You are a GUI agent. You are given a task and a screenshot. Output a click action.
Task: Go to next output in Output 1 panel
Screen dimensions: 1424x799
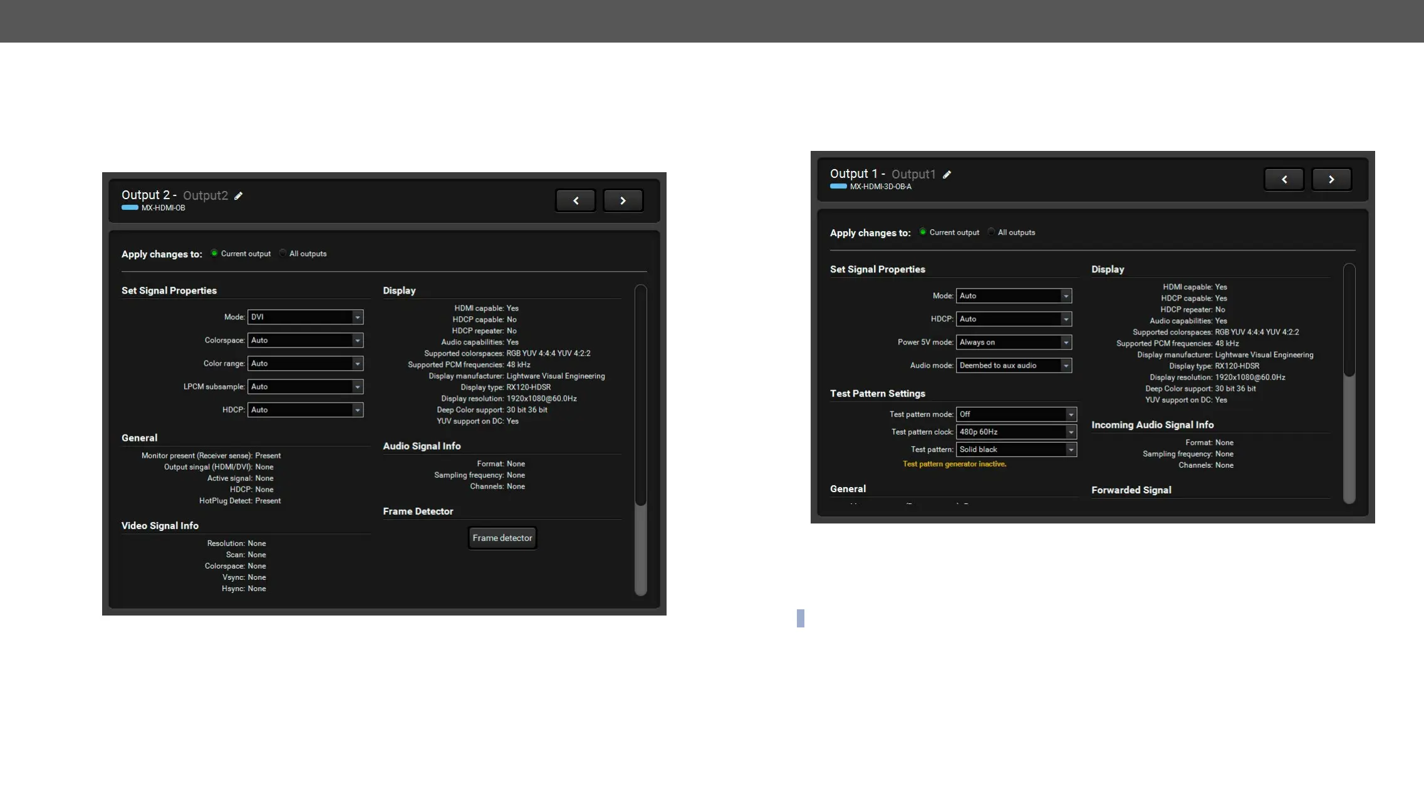pyautogui.click(x=1331, y=180)
